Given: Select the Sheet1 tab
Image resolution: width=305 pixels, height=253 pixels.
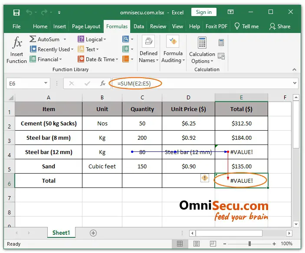Looking at the screenshot, I should (61, 233).
